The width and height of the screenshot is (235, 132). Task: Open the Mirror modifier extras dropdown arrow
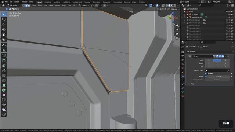(x=225, y=56)
